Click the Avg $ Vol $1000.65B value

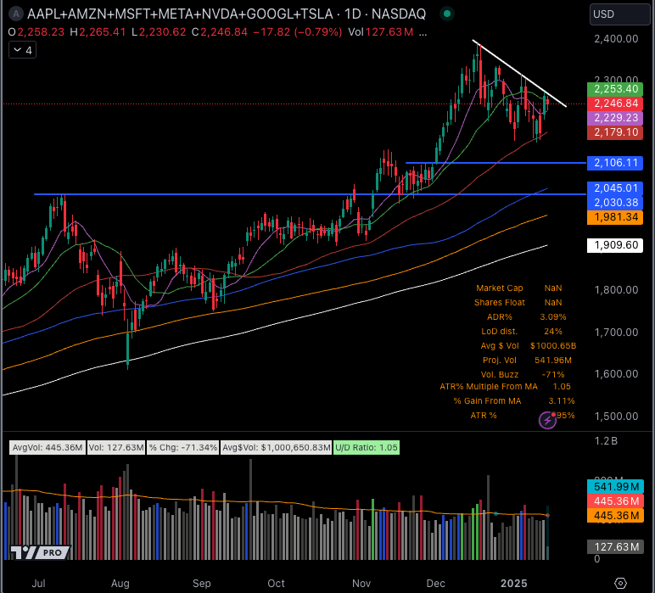tap(553, 346)
